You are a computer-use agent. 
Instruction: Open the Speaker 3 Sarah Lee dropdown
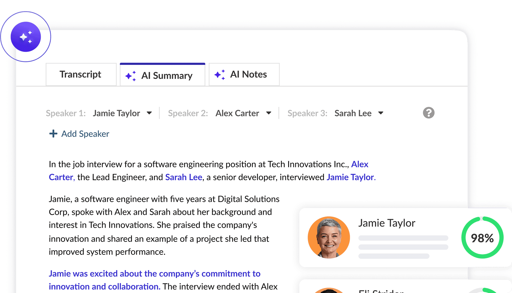coord(359,113)
